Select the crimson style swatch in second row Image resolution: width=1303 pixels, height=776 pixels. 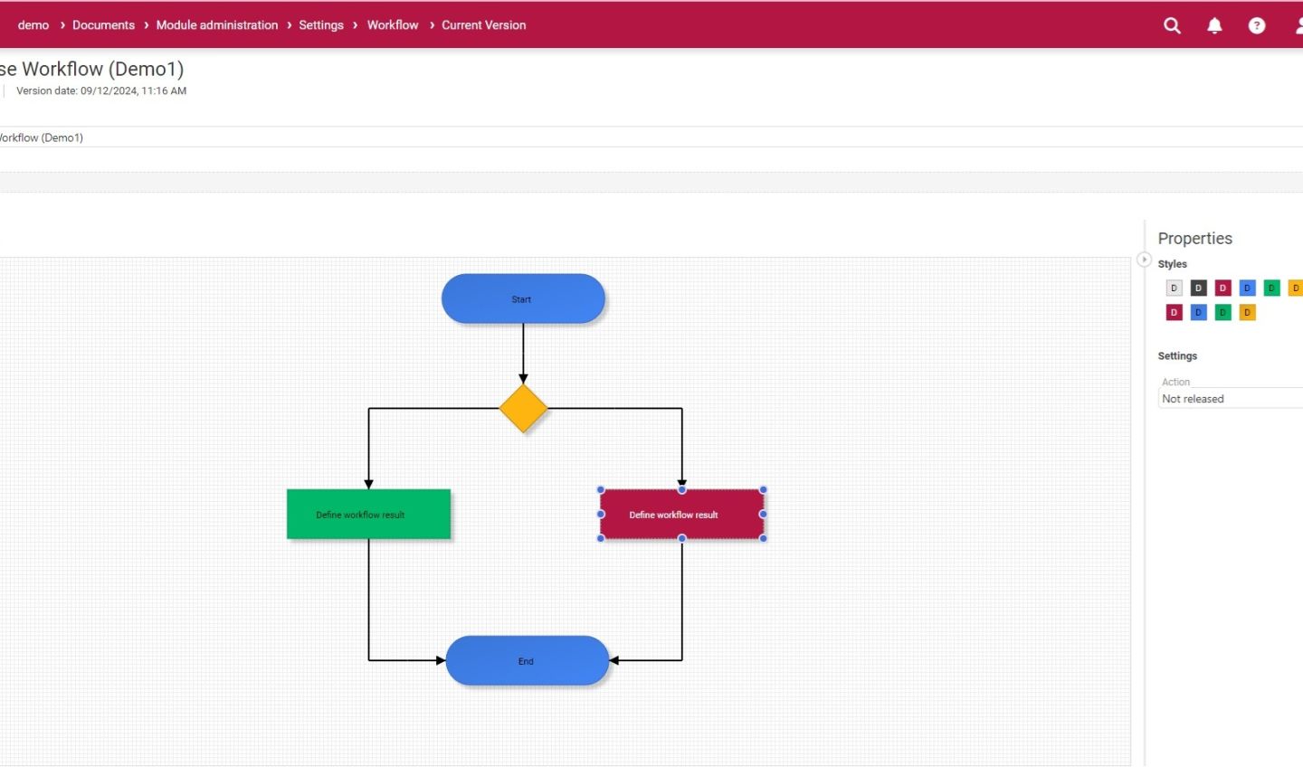(x=1174, y=312)
